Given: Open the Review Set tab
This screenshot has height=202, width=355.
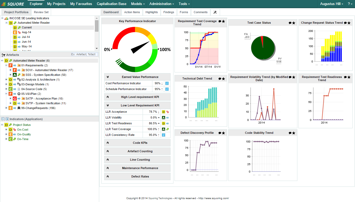Looking at the screenshot, I should click(x=41, y=12).
